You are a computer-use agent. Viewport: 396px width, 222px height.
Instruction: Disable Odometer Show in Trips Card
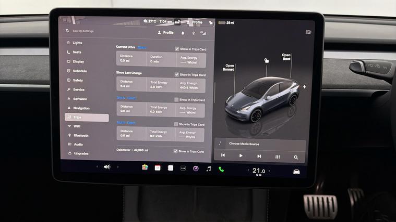(x=176, y=151)
